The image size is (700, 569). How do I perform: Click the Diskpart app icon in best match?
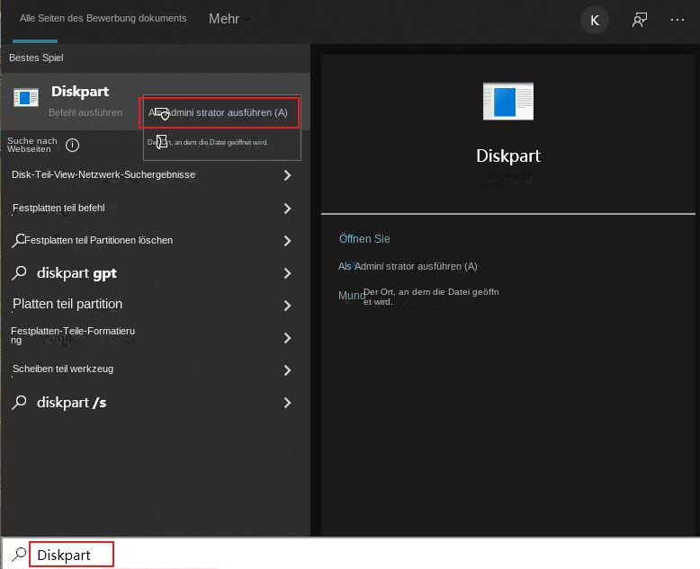tap(26, 98)
